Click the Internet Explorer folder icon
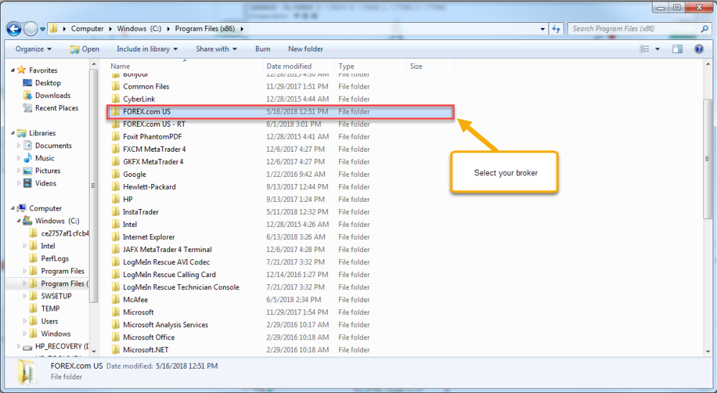Viewport: 717px width, 393px height. (x=115, y=238)
